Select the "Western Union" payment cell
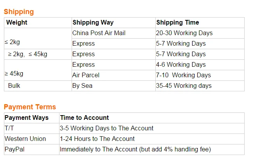This screenshot has width=272, height=162. pyautogui.click(x=25, y=139)
